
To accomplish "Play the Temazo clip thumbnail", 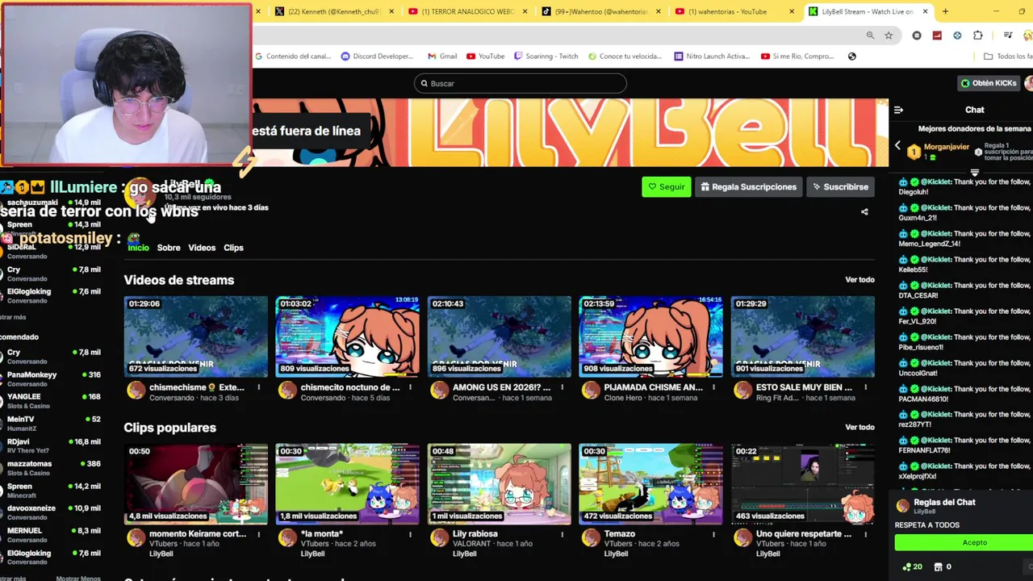I will (651, 484).
